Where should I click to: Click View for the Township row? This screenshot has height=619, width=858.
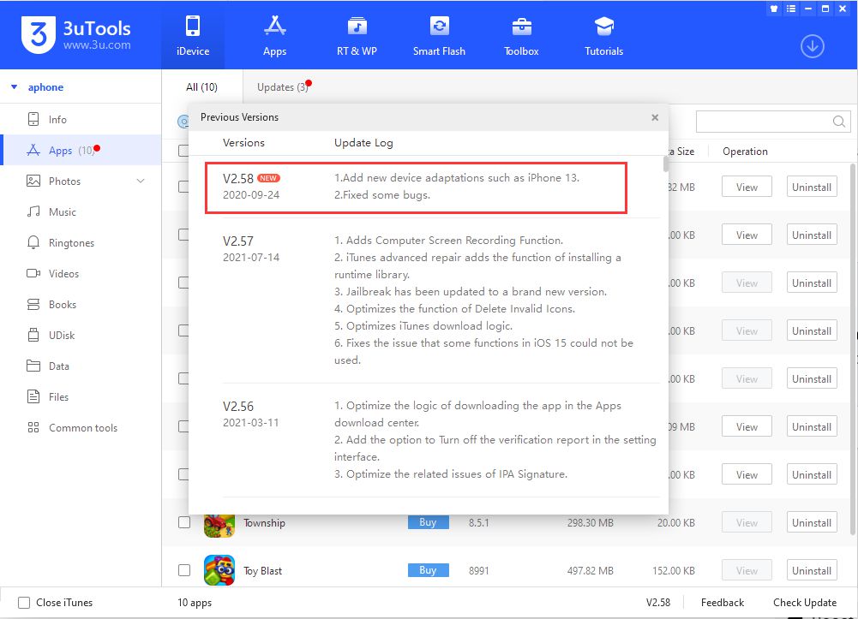pyautogui.click(x=747, y=522)
